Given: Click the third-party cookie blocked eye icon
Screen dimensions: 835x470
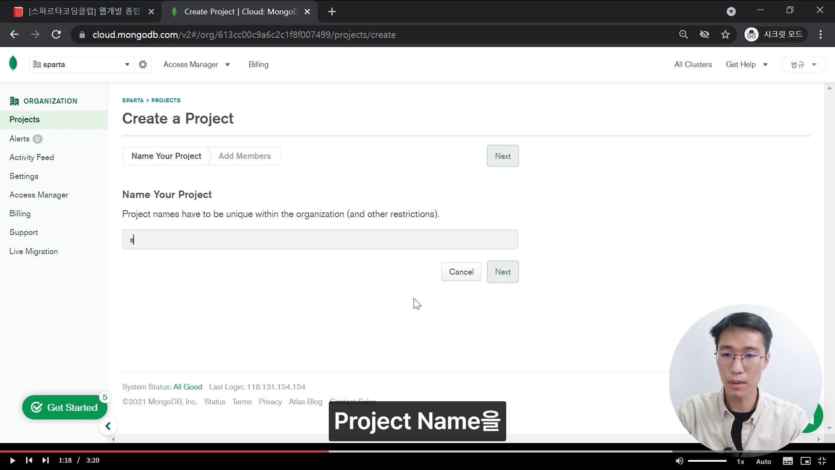Looking at the screenshot, I should [705, 34].
